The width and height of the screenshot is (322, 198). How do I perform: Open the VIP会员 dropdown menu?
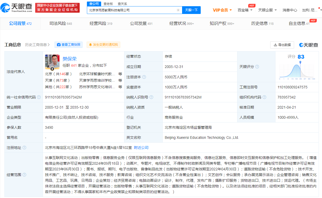(222, 10)
